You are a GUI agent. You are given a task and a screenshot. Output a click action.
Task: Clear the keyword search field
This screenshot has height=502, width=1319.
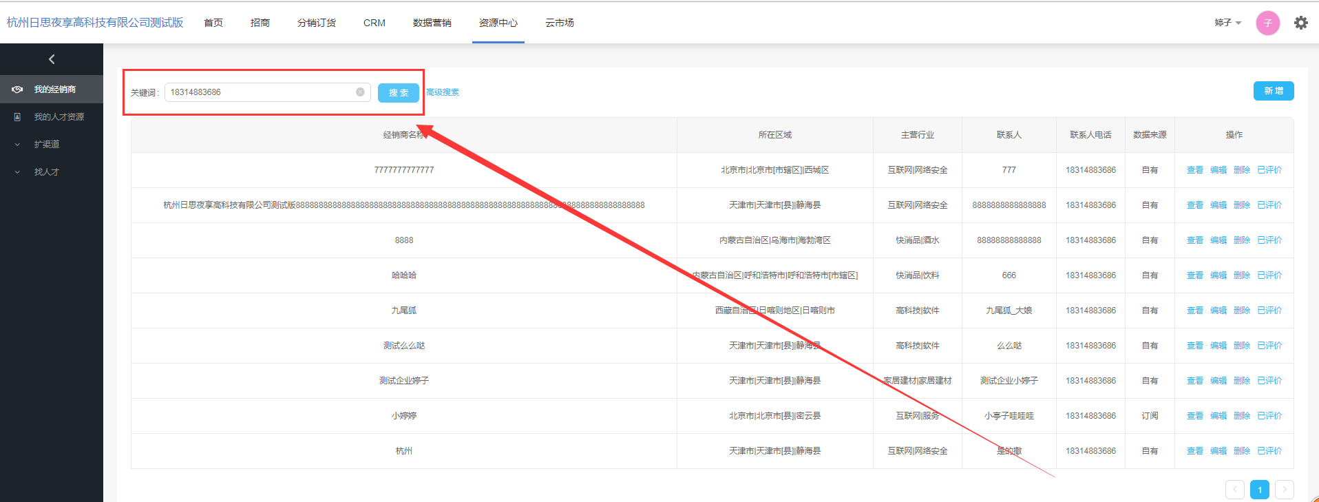[360, 92]
